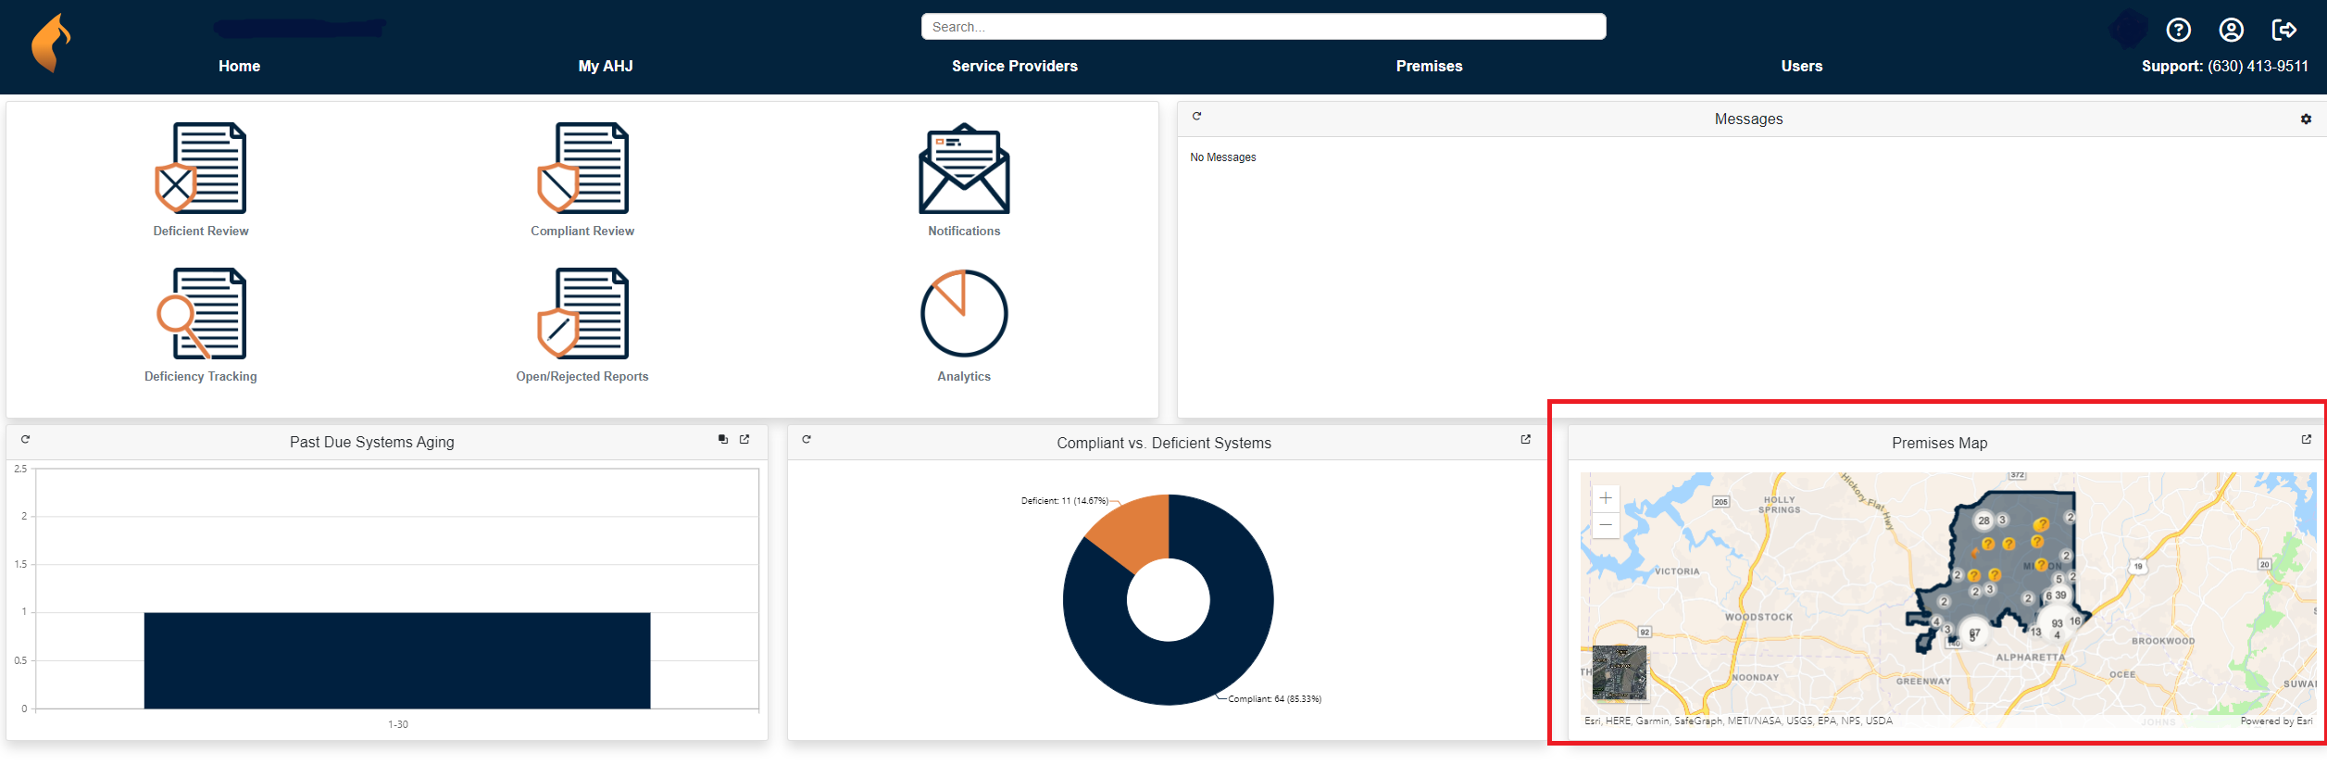
Task: Switch basemap using the satellite thumbnail
Action: (1620, 672)
